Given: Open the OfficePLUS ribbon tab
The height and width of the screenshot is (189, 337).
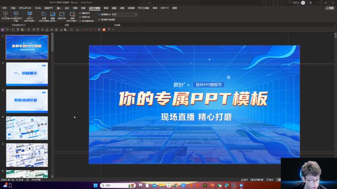Looking at the screenshot, I should (25, 8).
